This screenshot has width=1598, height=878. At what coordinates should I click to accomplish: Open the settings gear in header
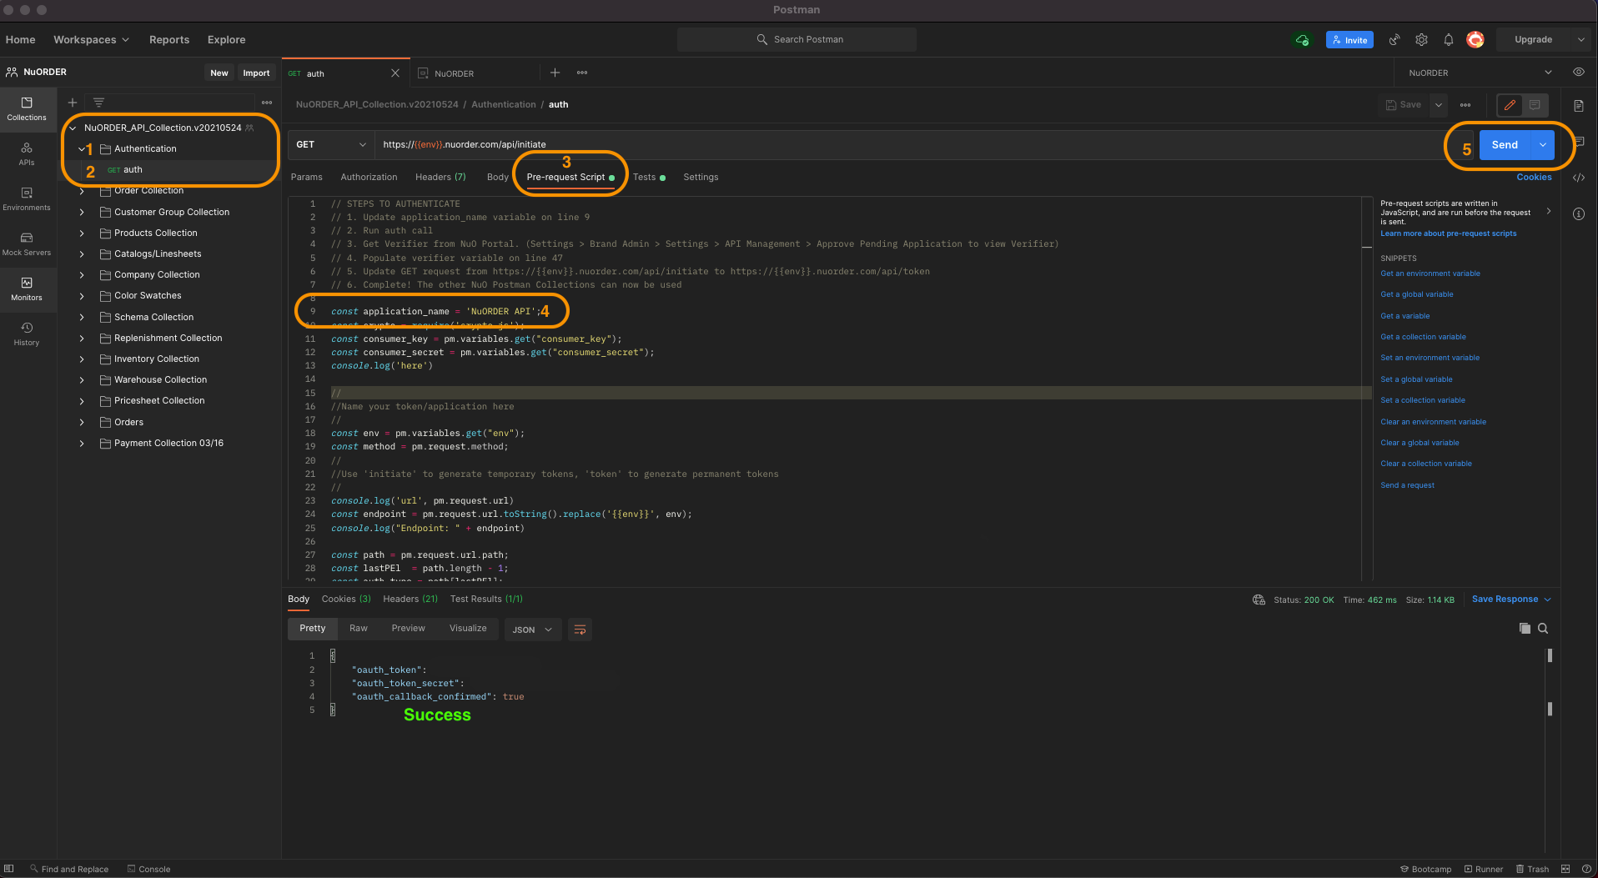(x=1422, y=40)
